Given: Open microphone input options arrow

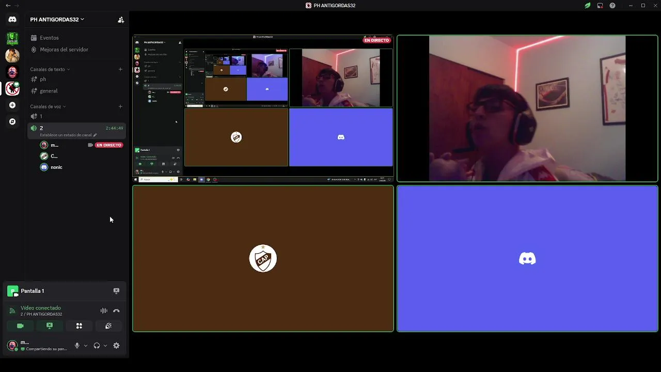Looking at the screenshot, I should click(x=86, y=346).
